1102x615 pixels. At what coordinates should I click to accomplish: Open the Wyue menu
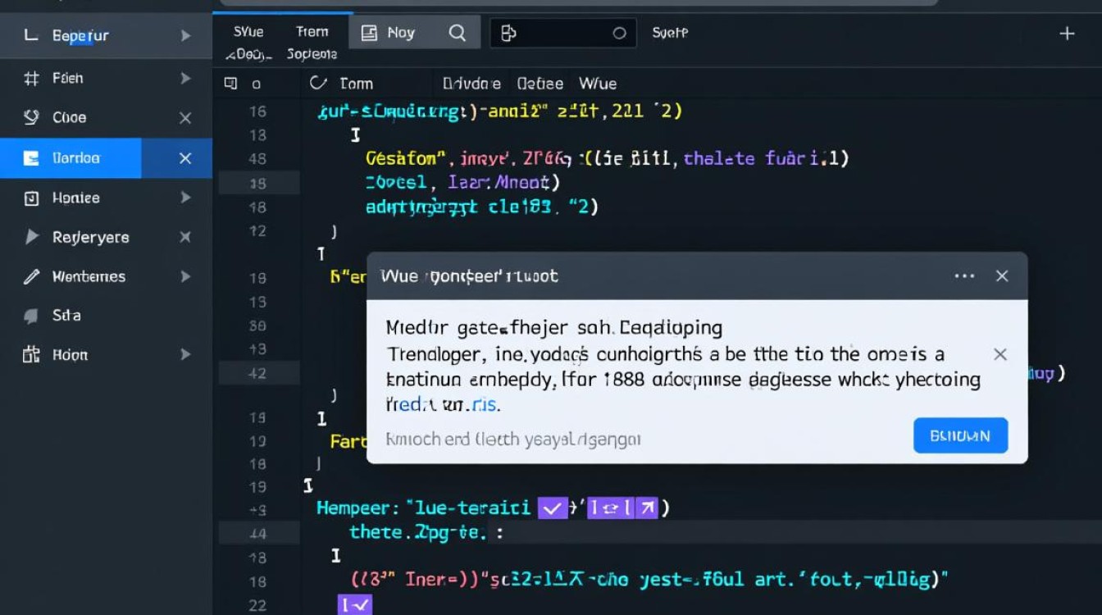tap(598, 84)
